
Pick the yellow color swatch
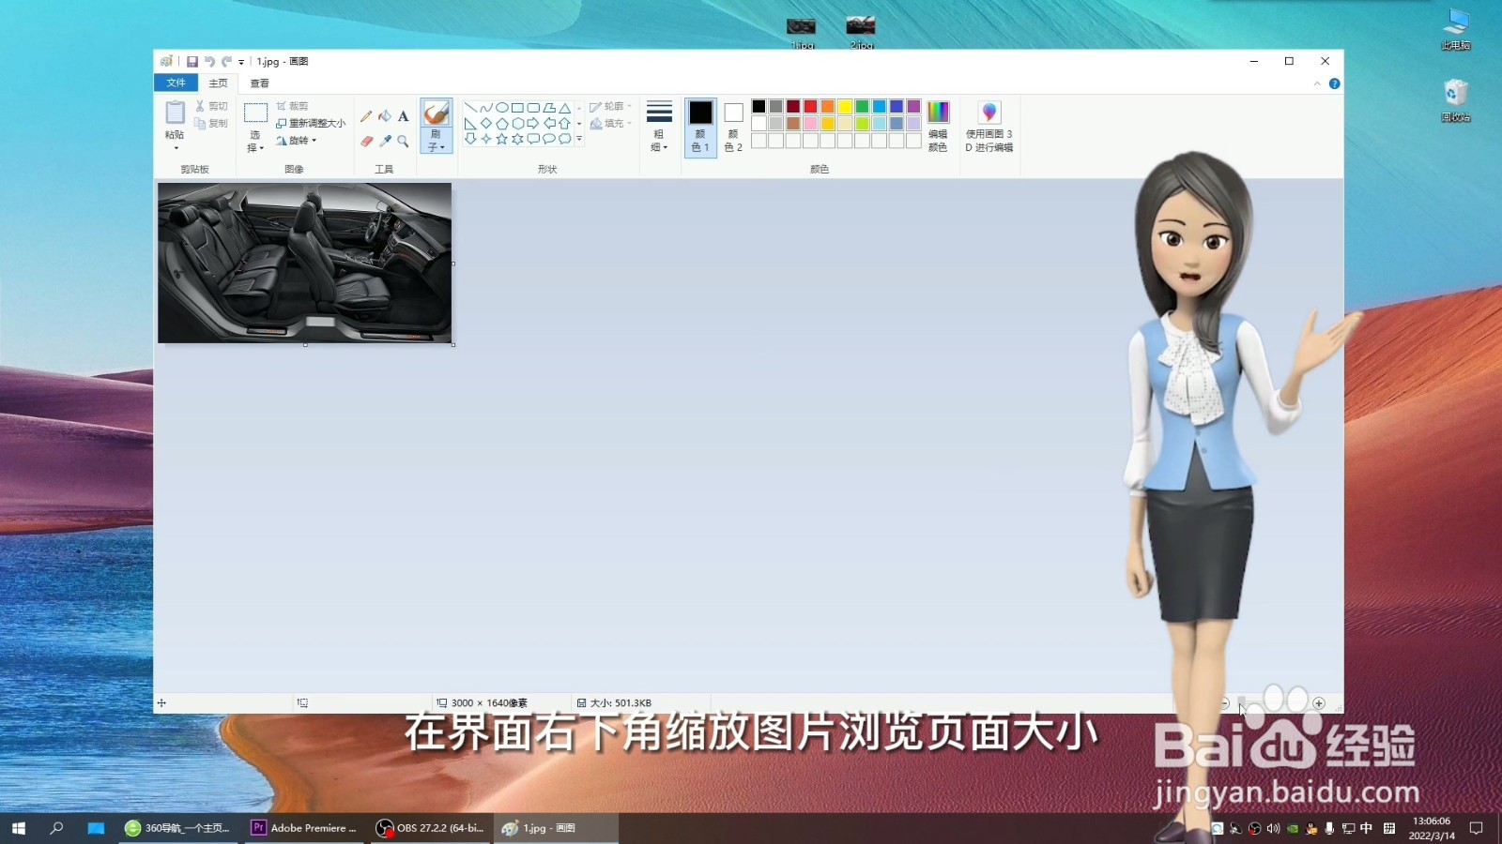click(845, 107)
